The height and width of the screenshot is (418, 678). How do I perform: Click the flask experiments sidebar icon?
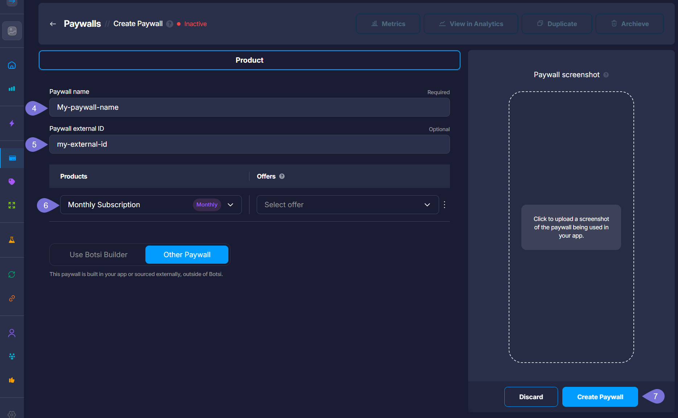[x=12, y=240]
